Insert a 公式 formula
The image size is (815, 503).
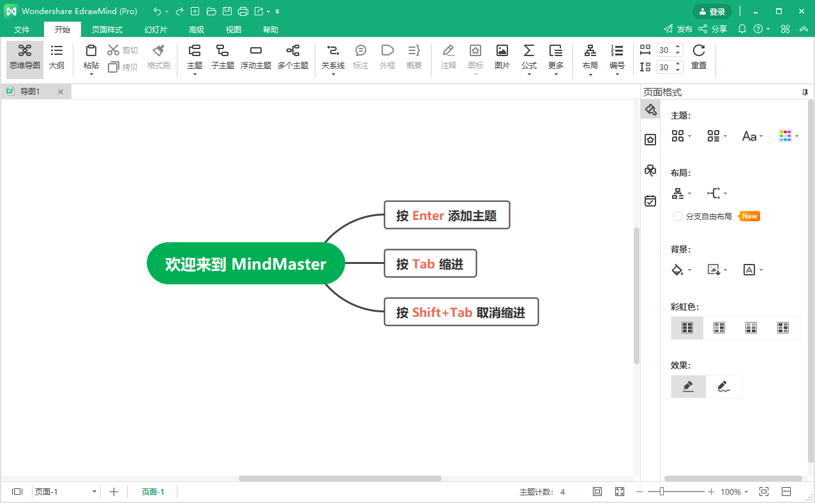[528, 57]
